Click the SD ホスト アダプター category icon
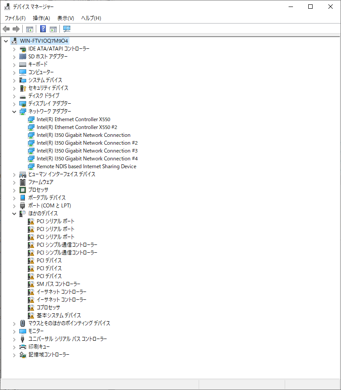341x390 pixels. [x=23, y=57]
